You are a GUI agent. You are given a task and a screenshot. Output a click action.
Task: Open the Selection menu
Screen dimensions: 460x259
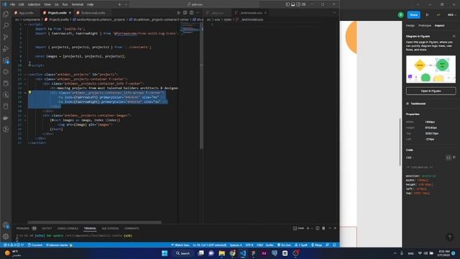point(34,4)
